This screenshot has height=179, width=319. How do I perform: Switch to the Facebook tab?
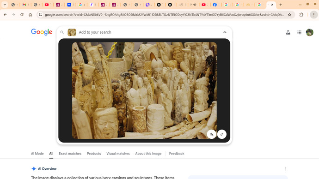point(215,5)
